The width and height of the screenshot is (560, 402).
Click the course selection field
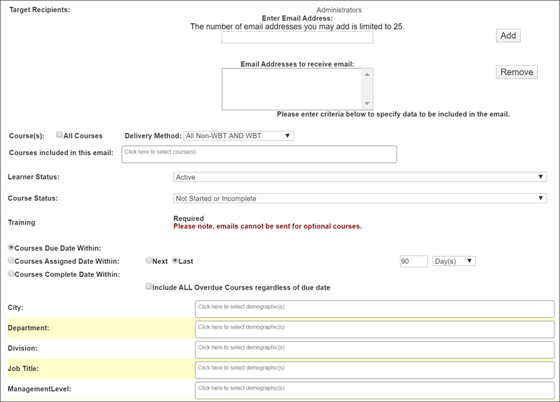click(x=259, y=154)
